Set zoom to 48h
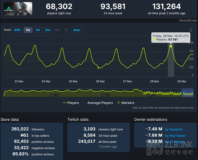 pos(17,30)
